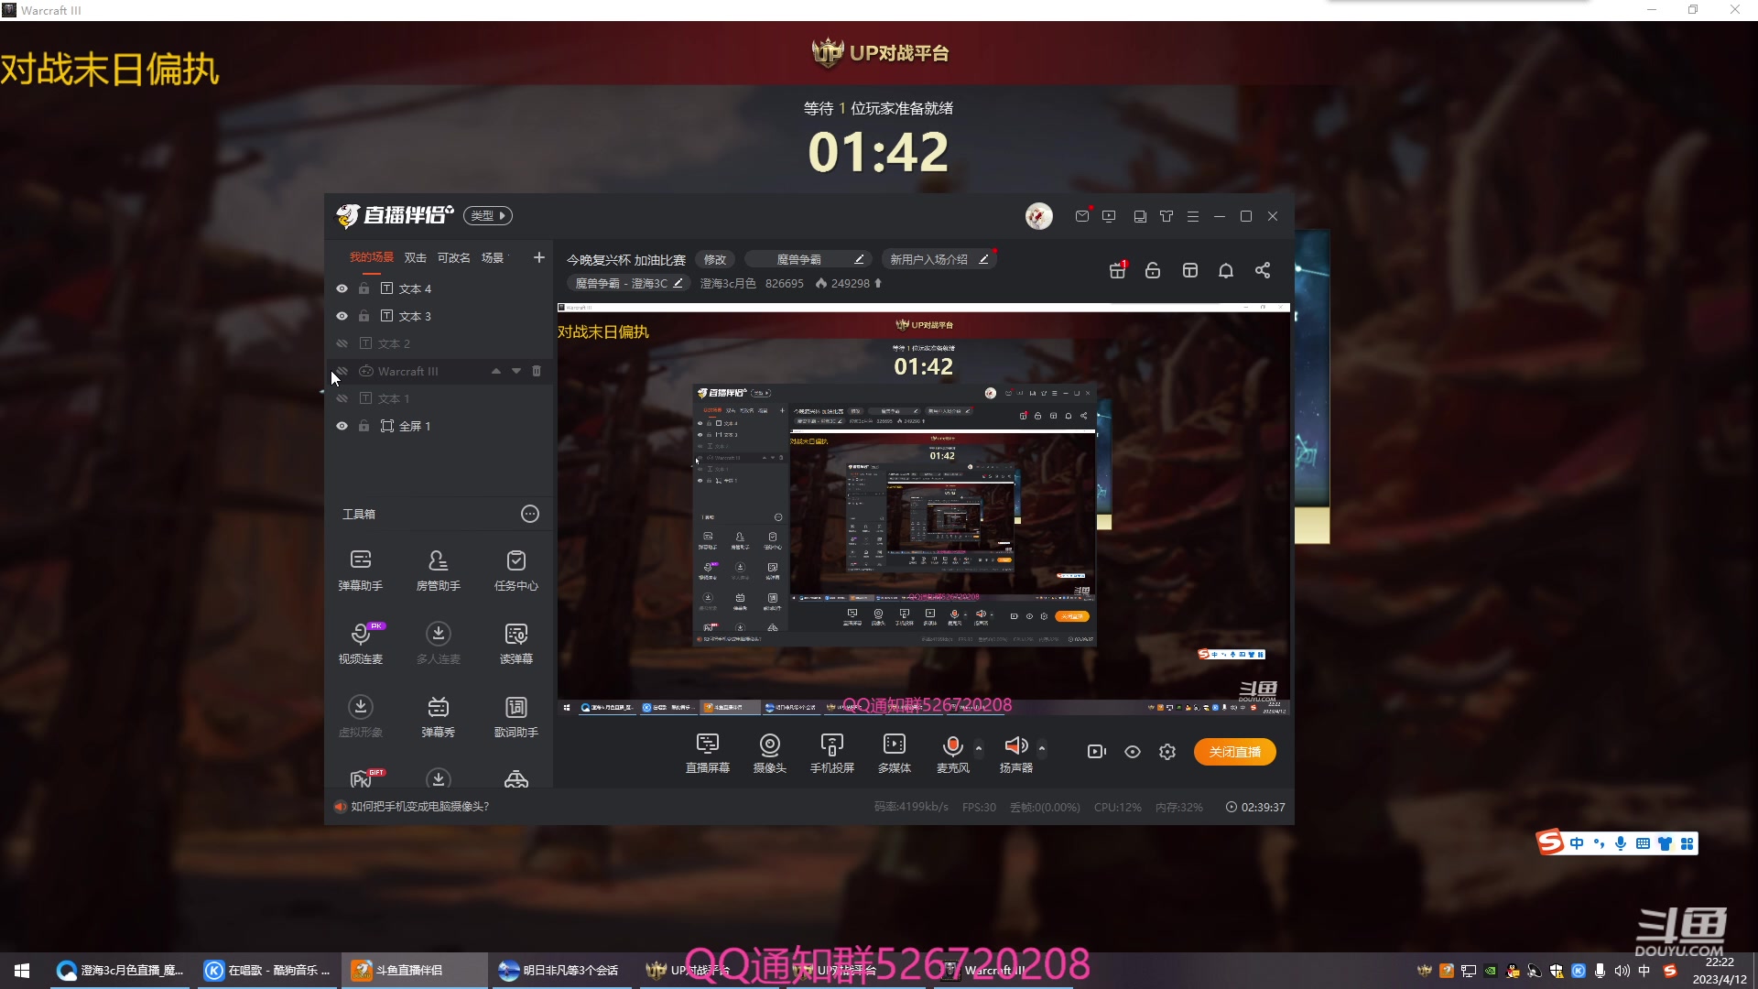Hide the 文本 3 source
The image size is (1758, 989).
click(342, 316)
